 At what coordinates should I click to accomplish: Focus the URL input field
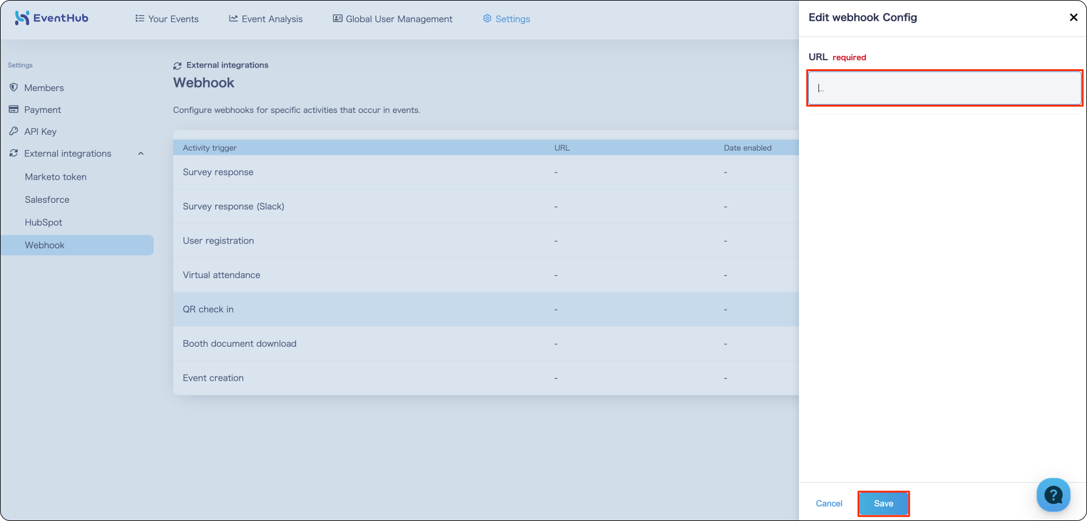coord(945,88)
